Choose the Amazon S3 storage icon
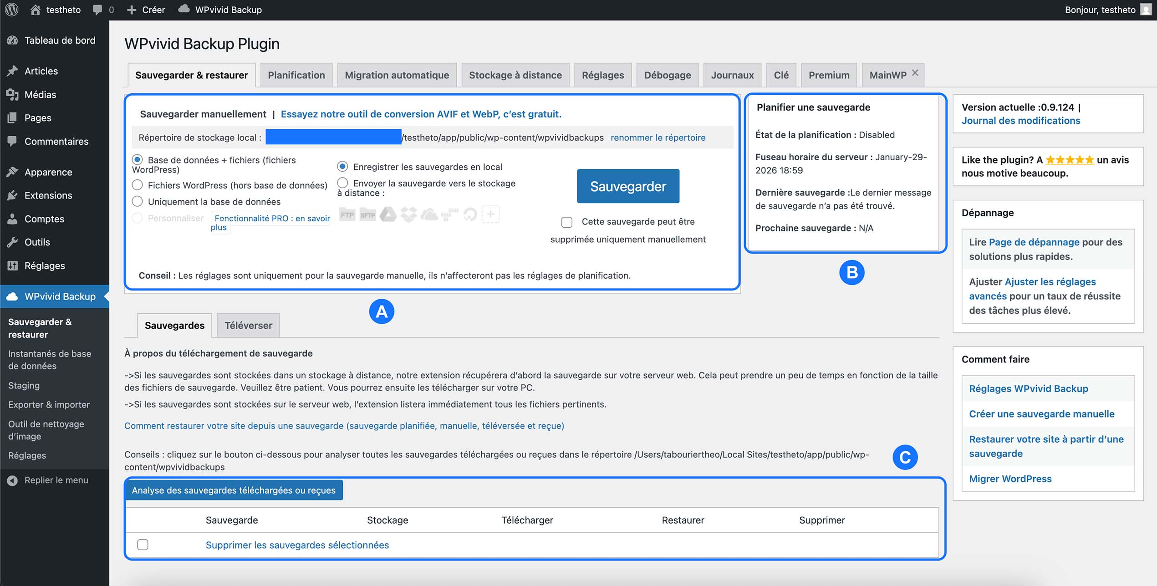This screenshot has width=1157, height=586. pos(449,214)
